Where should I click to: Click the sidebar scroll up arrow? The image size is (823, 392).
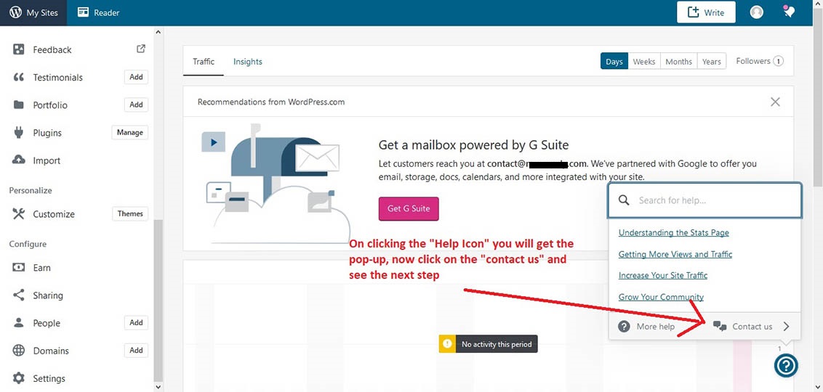[158, 33]
